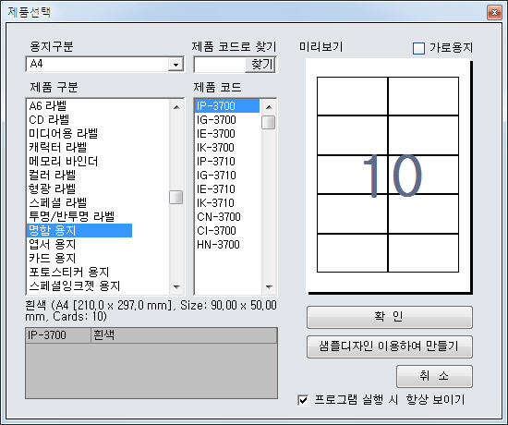This screenshot has width=508, height=425.
Task: Click up arrow of 제품 코드 scrollbar
Action: [269, 107]
